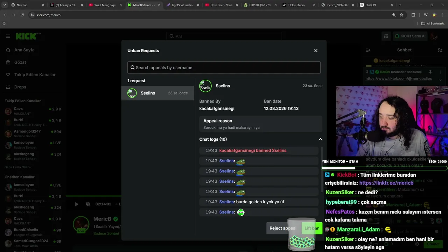Open the Asmongold247 followed channel
This screenshot has height=252, width=448.
[33, 133]
